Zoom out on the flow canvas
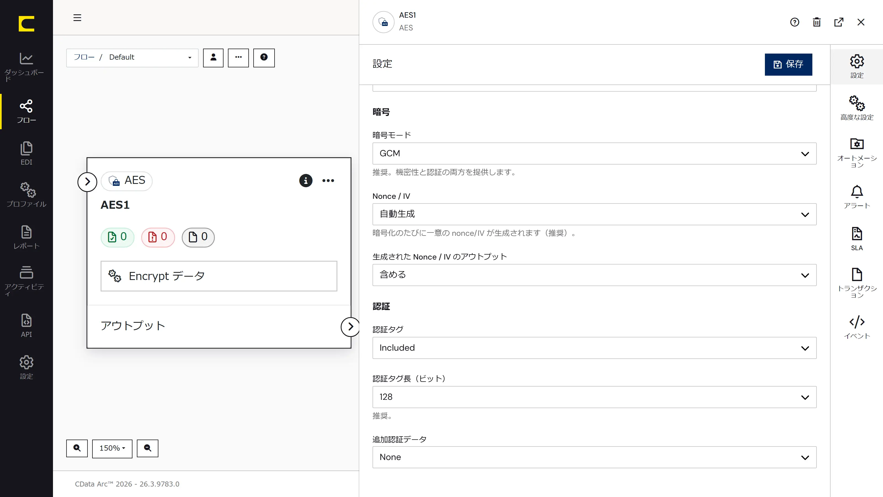The height and width of the screenshot is (497, 883). tap(147, 448)
